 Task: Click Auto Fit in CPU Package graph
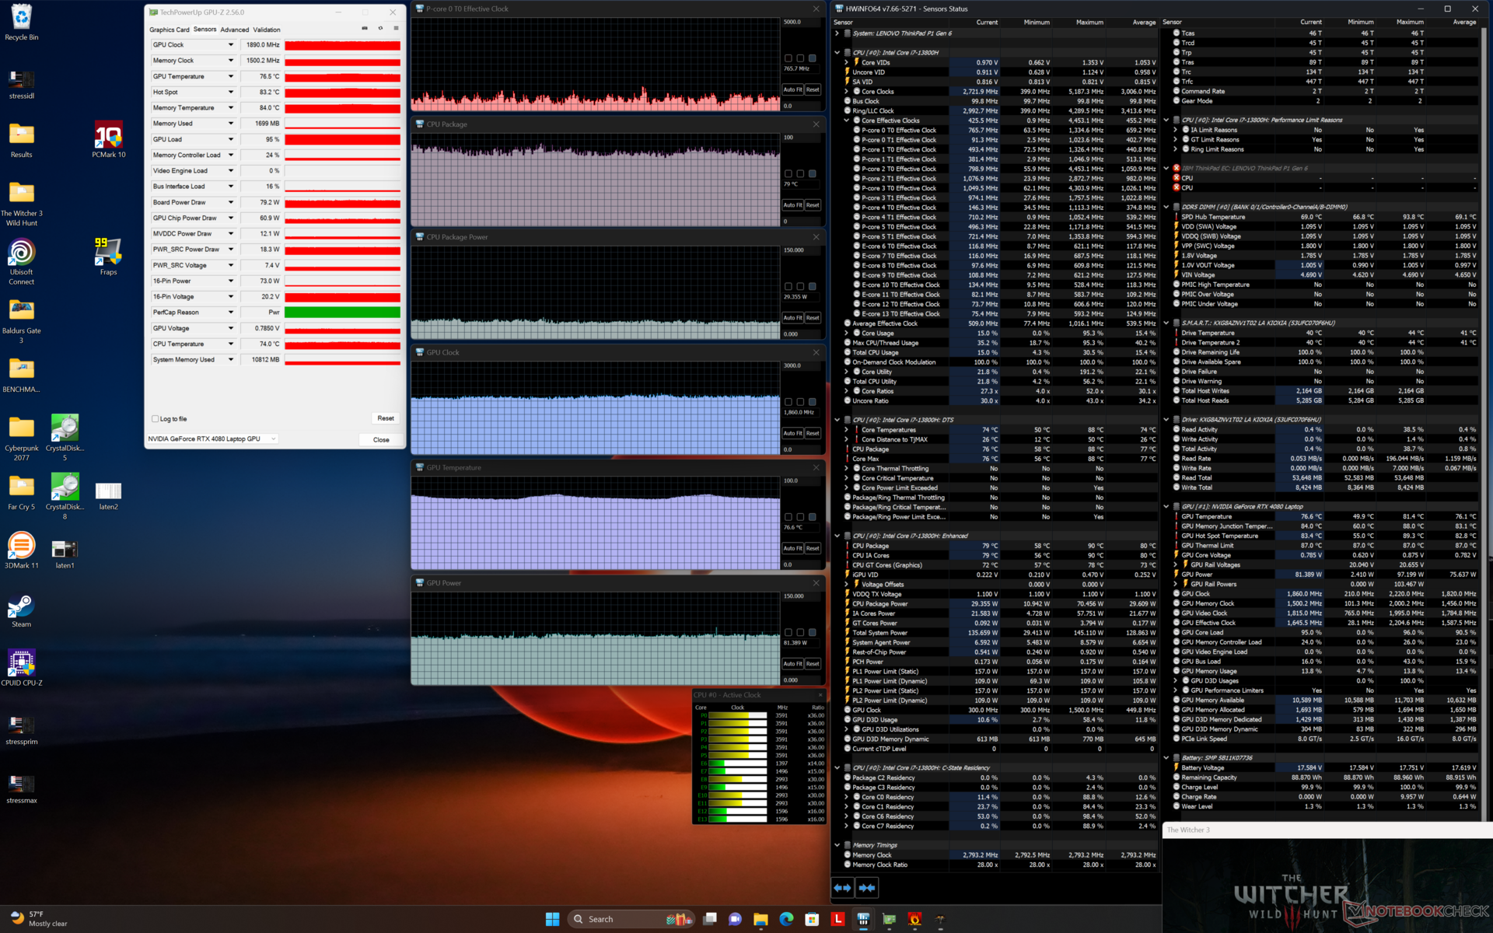click(792, 205)
